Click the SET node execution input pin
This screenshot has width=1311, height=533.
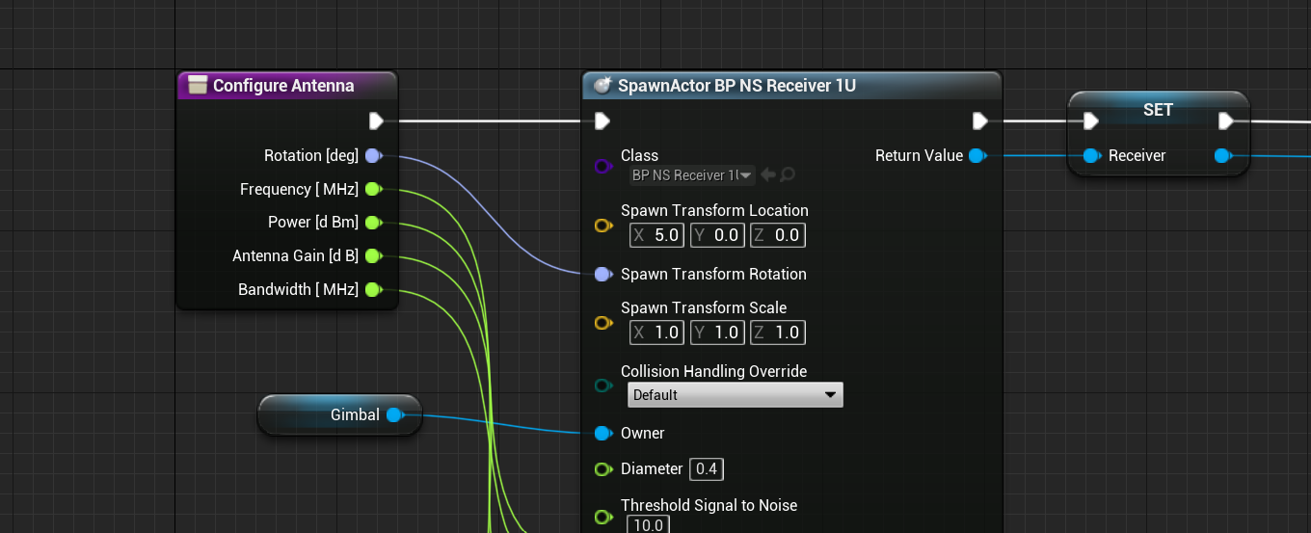click(x=1090, y=121)
